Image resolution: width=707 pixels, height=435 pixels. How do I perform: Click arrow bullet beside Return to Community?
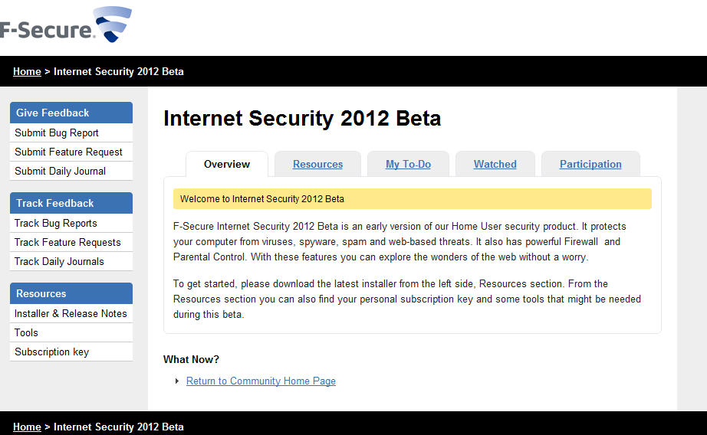point(178,381)
